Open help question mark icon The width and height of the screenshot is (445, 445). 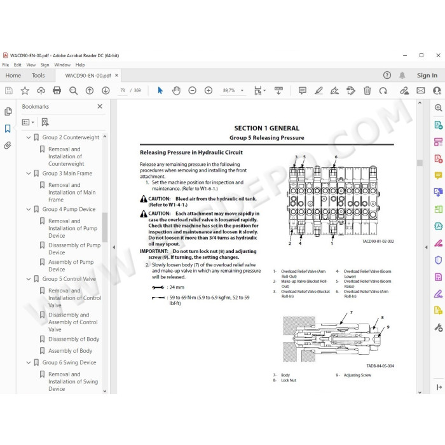click(387, 75)
